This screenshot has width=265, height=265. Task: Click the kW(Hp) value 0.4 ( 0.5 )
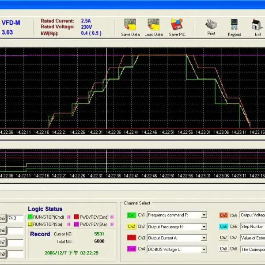(91, 33)
